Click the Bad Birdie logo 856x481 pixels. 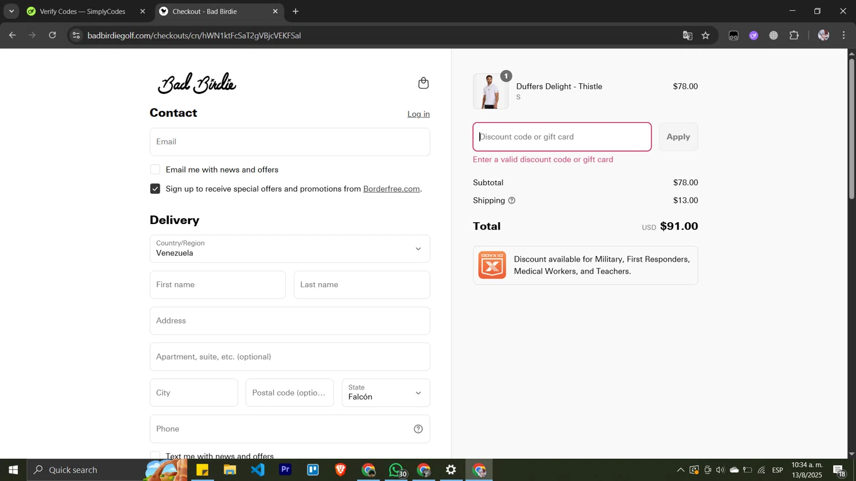point(197,84)
